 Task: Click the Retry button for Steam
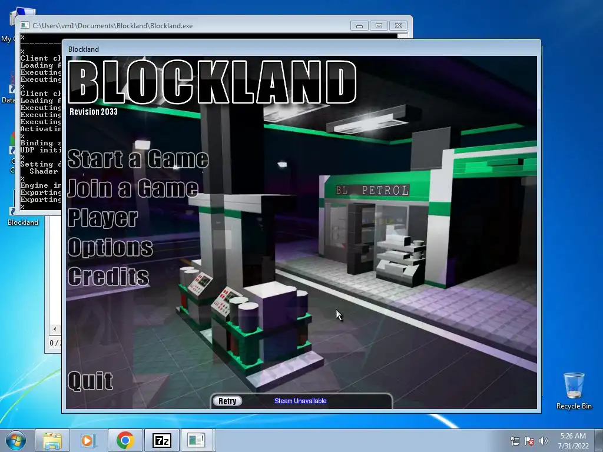coord(227,401)
